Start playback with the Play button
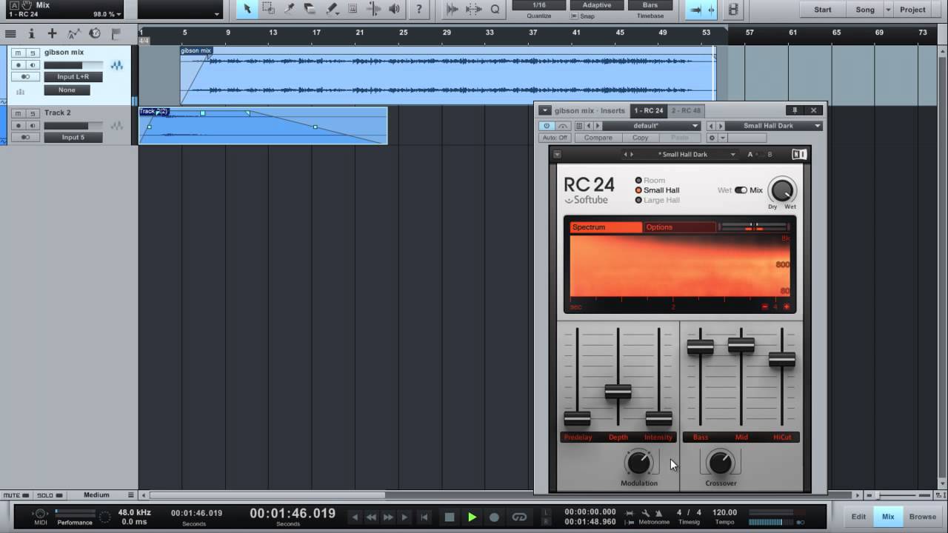 472,517
